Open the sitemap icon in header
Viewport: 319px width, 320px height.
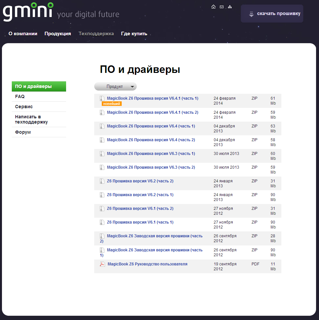tap(230, 7)
